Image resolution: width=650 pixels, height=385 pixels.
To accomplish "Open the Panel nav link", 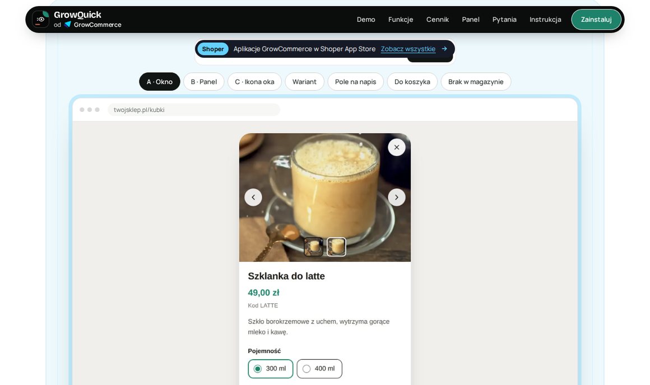I will coord(471,20).
